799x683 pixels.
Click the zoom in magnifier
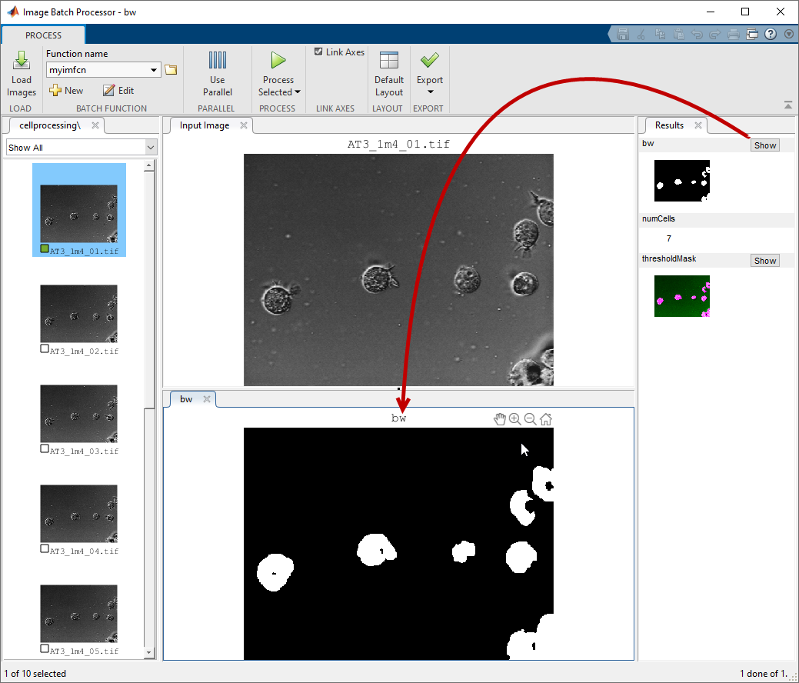pos(515,419)
